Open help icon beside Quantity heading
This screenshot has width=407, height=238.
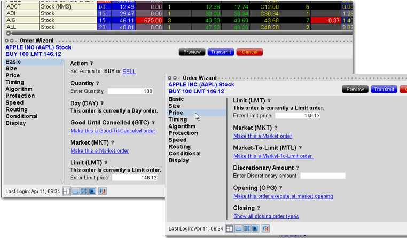[98, 83]
